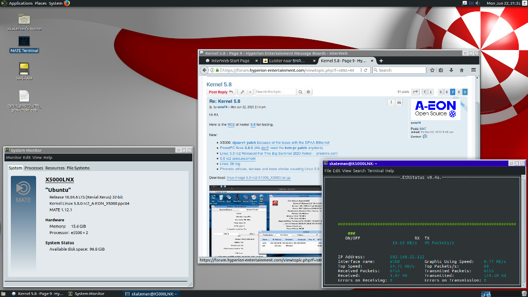Open skateman's Home folder desktop icon
This screenshot has height=297, width=528.
coord(24,22)
